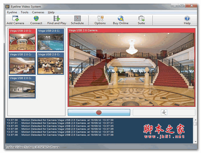
Task: Open the Eyeline menu
Action: pyautogui.click(x=12, y=12)
